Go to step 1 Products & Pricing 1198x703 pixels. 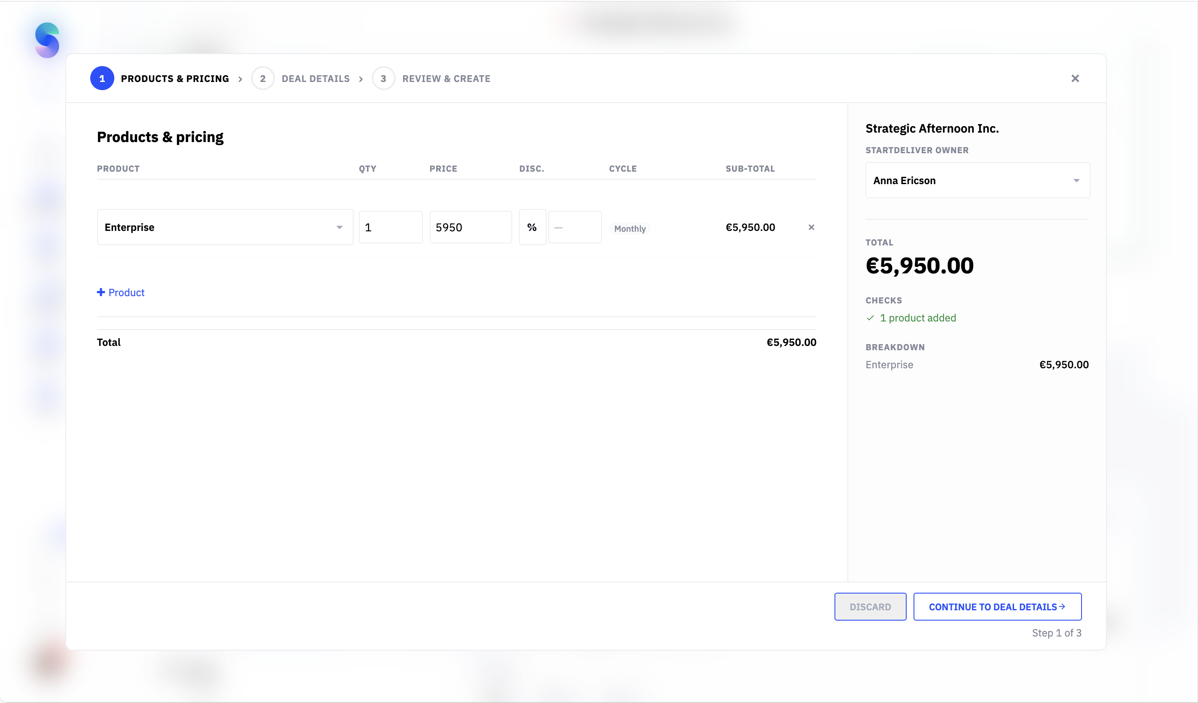point(160,78)
